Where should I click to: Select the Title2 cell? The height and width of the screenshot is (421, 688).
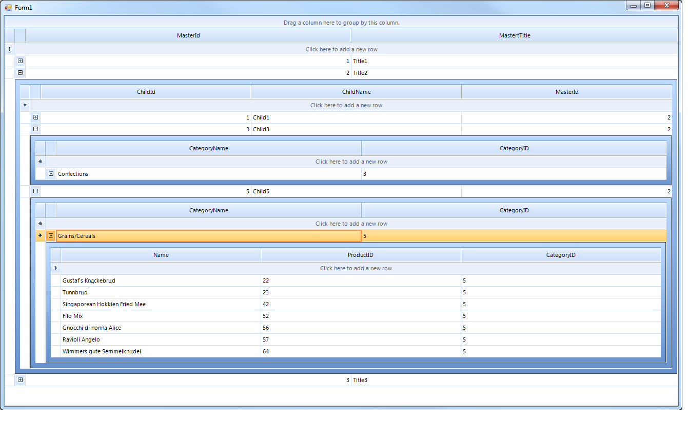[x=515, y=73]
